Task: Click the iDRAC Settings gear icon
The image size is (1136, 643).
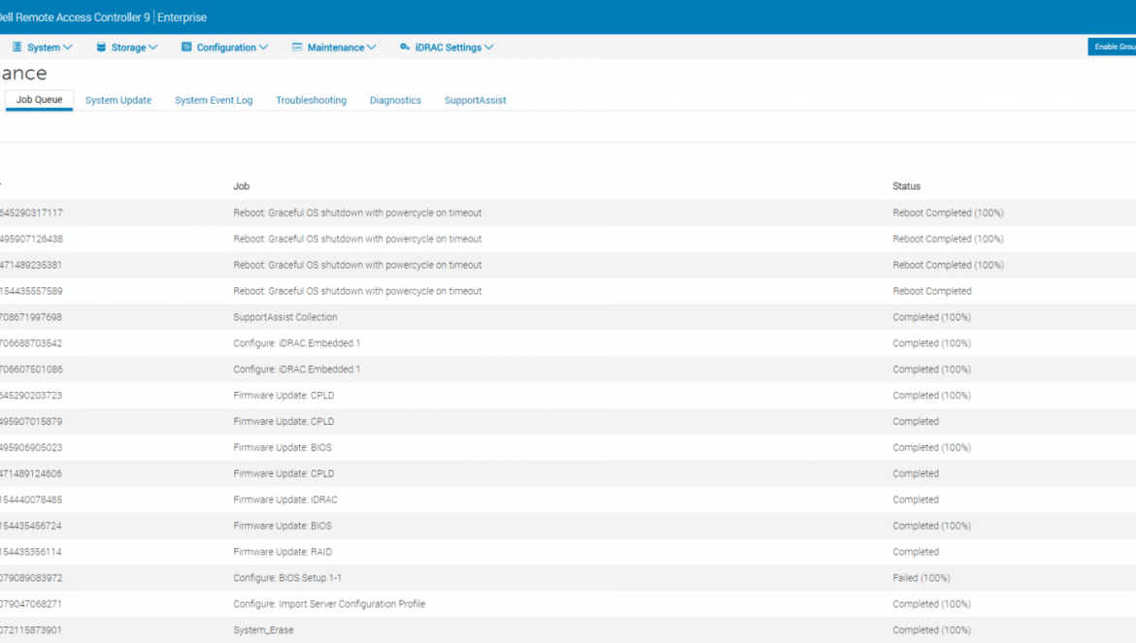Action: pyautogui.click(x=405, y=47)
